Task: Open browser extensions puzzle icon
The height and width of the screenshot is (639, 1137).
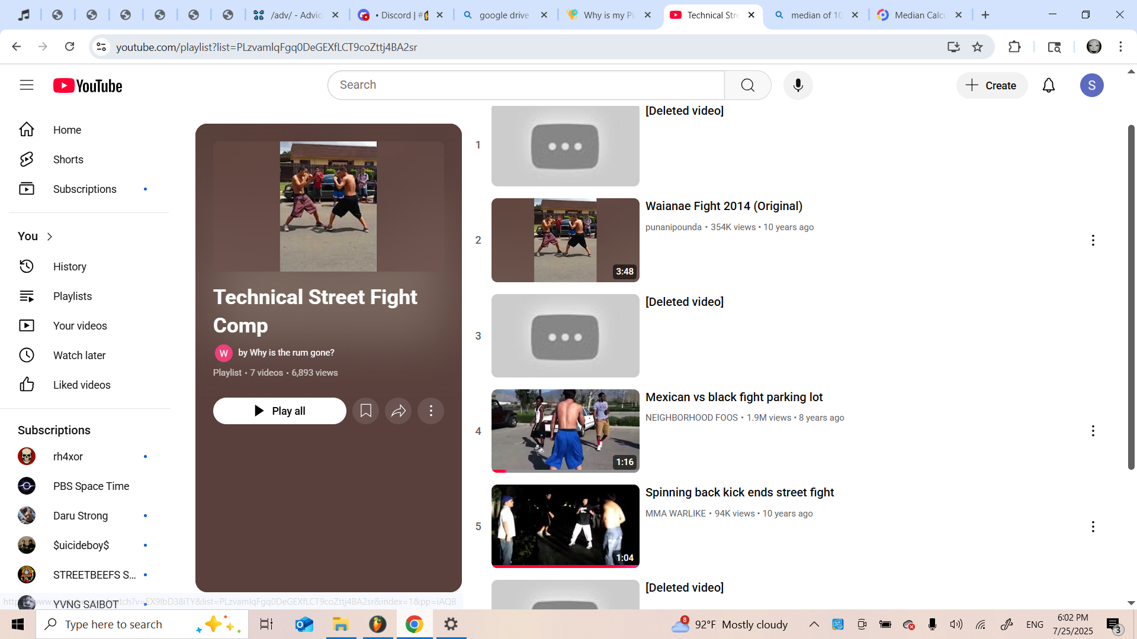Action: [1014, 47]
